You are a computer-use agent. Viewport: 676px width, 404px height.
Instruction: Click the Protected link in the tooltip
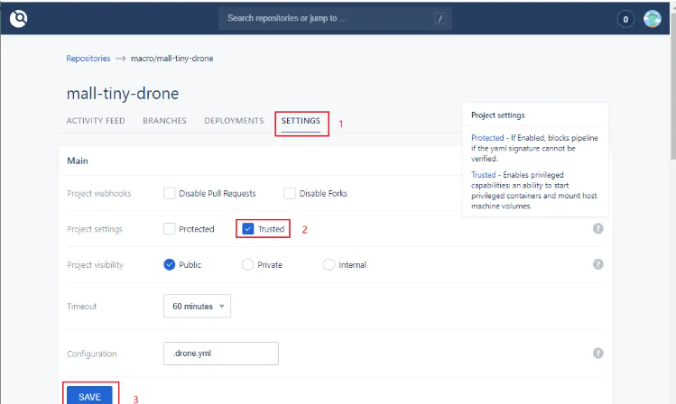487,138
